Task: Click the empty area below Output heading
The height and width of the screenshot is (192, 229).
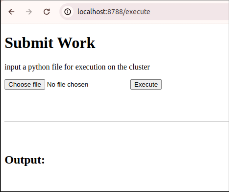Action: (114, 179)
